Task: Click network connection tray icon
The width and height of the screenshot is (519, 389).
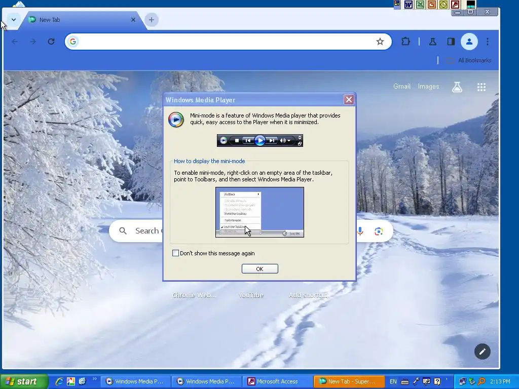Action: tap(462, 382)
